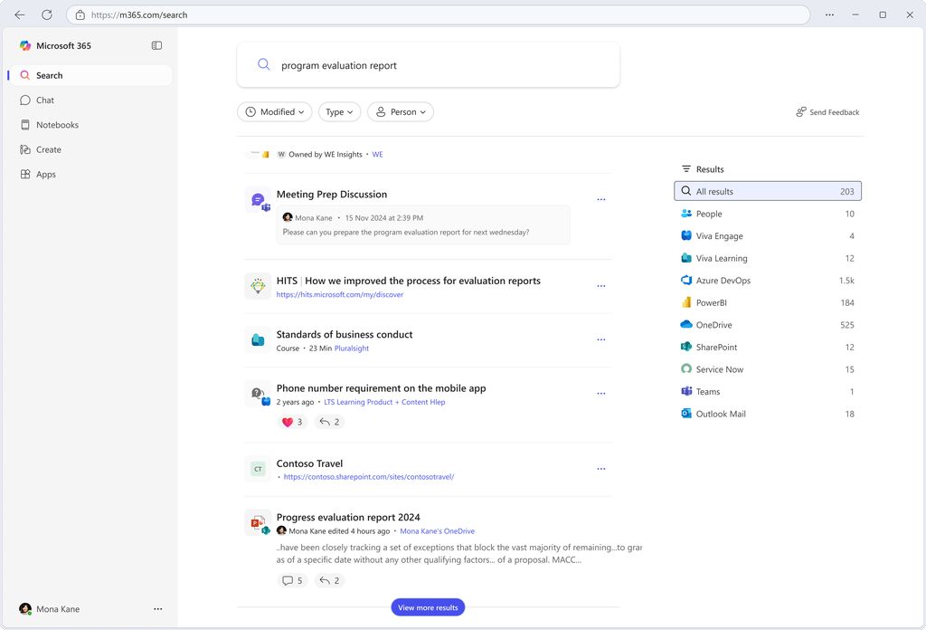Show only Outlook Mail results

(x=767, y=415)
